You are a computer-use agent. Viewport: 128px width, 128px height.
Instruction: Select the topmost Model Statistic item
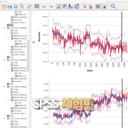pos(19,17)
